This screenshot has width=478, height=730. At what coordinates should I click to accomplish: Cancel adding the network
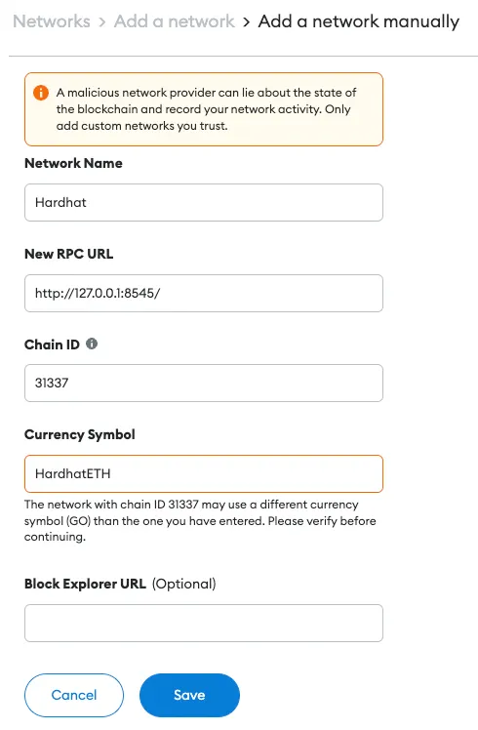click(x=74, y=695)
